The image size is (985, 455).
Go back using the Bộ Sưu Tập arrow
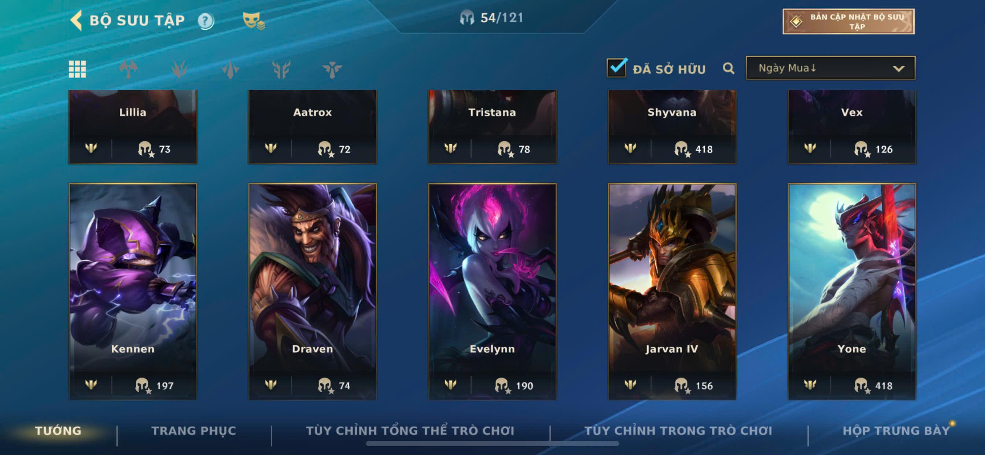coord(76,20)
